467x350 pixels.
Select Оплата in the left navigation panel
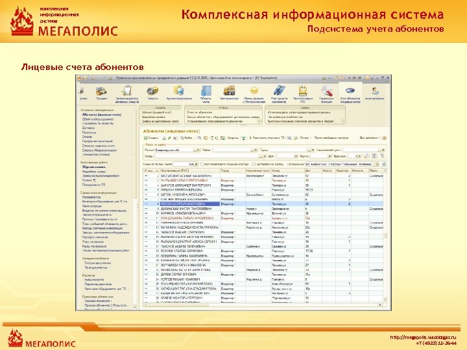point(87,137)
